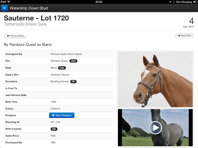The height and width of the screenshot is (148, 198).
Task: Go to the Next Mare
Action: click(x=184, y=36)
